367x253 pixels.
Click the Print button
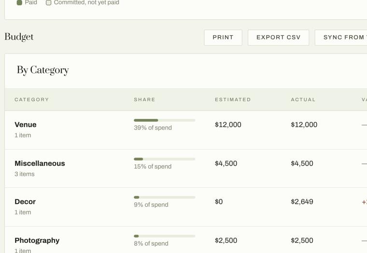click(223, 38)
